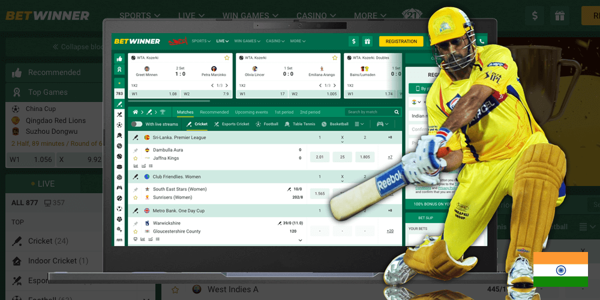Pick the 1.805 odds in Sri-Lanka Premier League
Screen dimensions: 600x300
point(365,157)
